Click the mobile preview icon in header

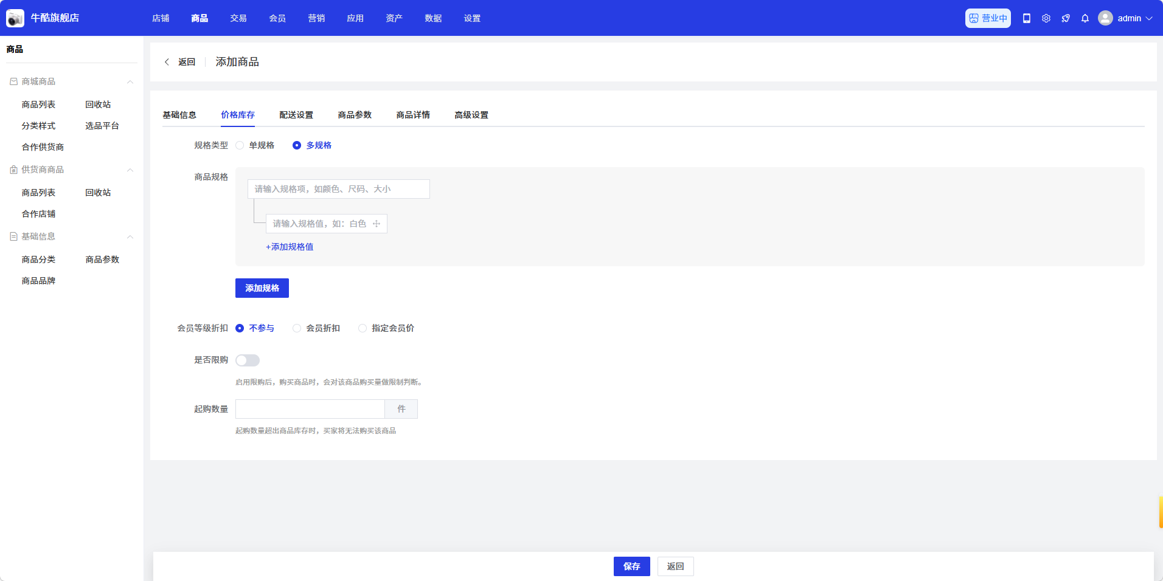click(1027, 18)
